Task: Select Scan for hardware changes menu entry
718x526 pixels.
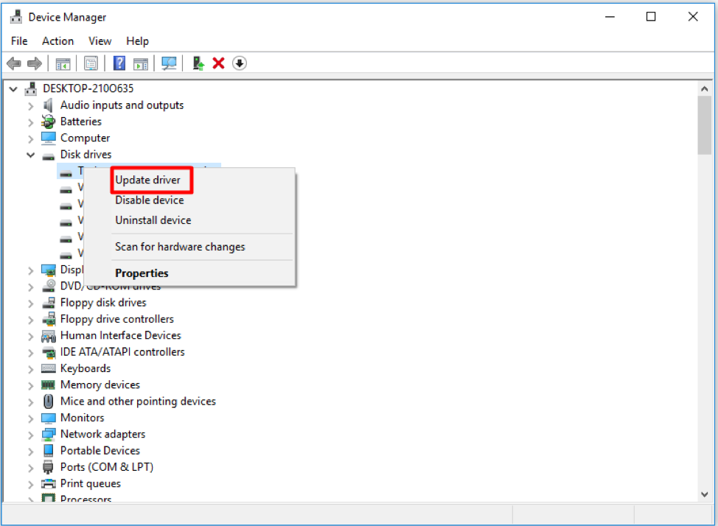Action: pos(180,247)
